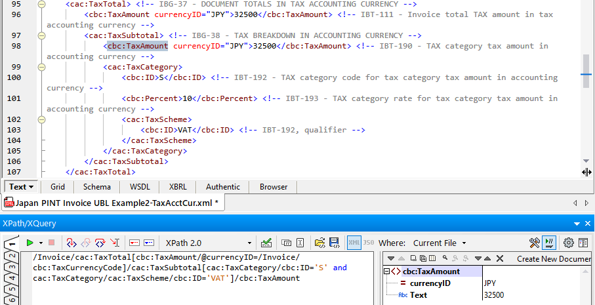Switch to Schema view tab
The image size is (595, 305).
[x=97, y=187]
